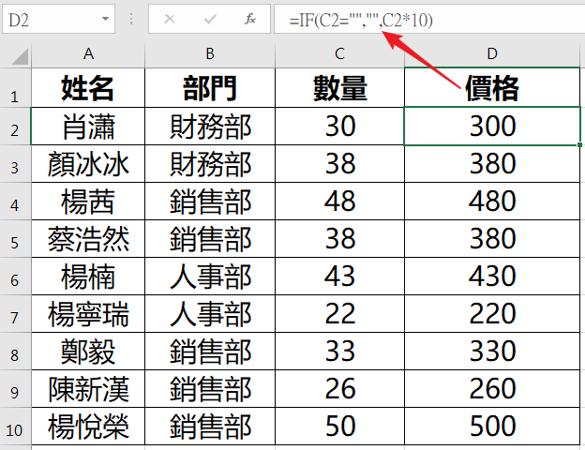Screen dimensions: 585x450
Task: Click the formula bar resize dots handle
Action: point(131,19)
